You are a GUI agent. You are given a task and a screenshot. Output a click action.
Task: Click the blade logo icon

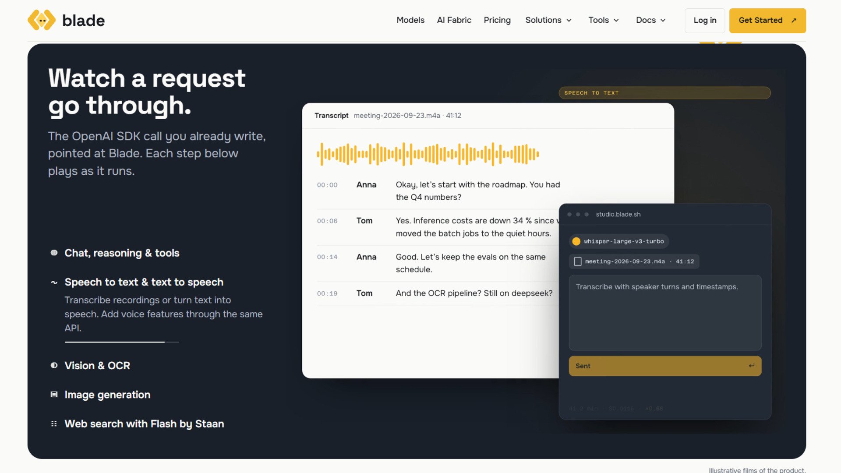click(x=42, y=20)
